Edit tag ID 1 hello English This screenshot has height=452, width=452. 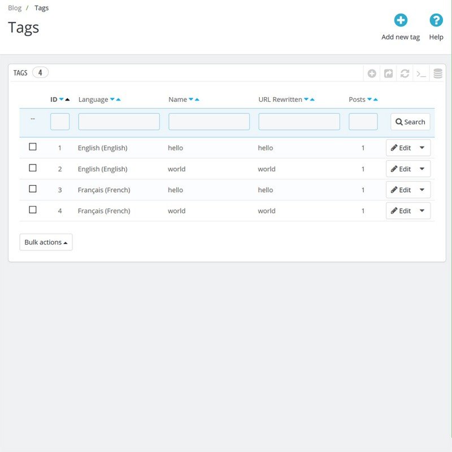[401, 147]
